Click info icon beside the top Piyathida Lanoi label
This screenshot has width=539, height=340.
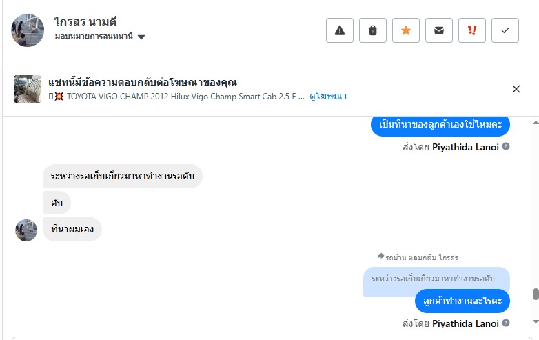coord(506,146)
